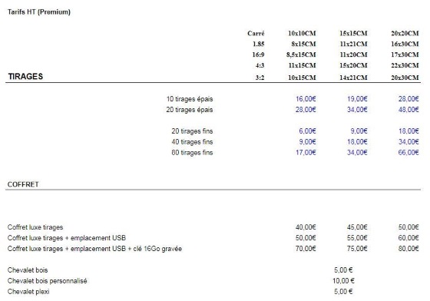Select the Tarifs HT (Premium) title
This screenshot has height=301, width=430.
[39, 12]
